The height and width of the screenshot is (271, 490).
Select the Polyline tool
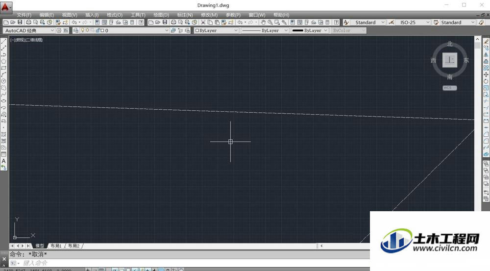[4, 55]
